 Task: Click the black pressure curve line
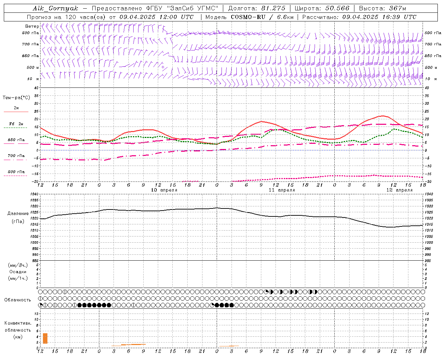(x=232, y=209)
